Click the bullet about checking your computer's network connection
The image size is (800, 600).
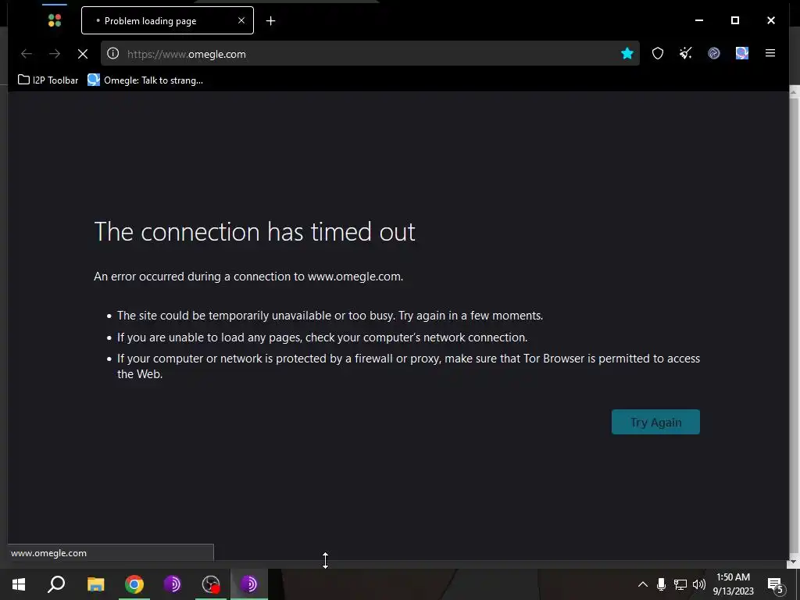[322, 337]
